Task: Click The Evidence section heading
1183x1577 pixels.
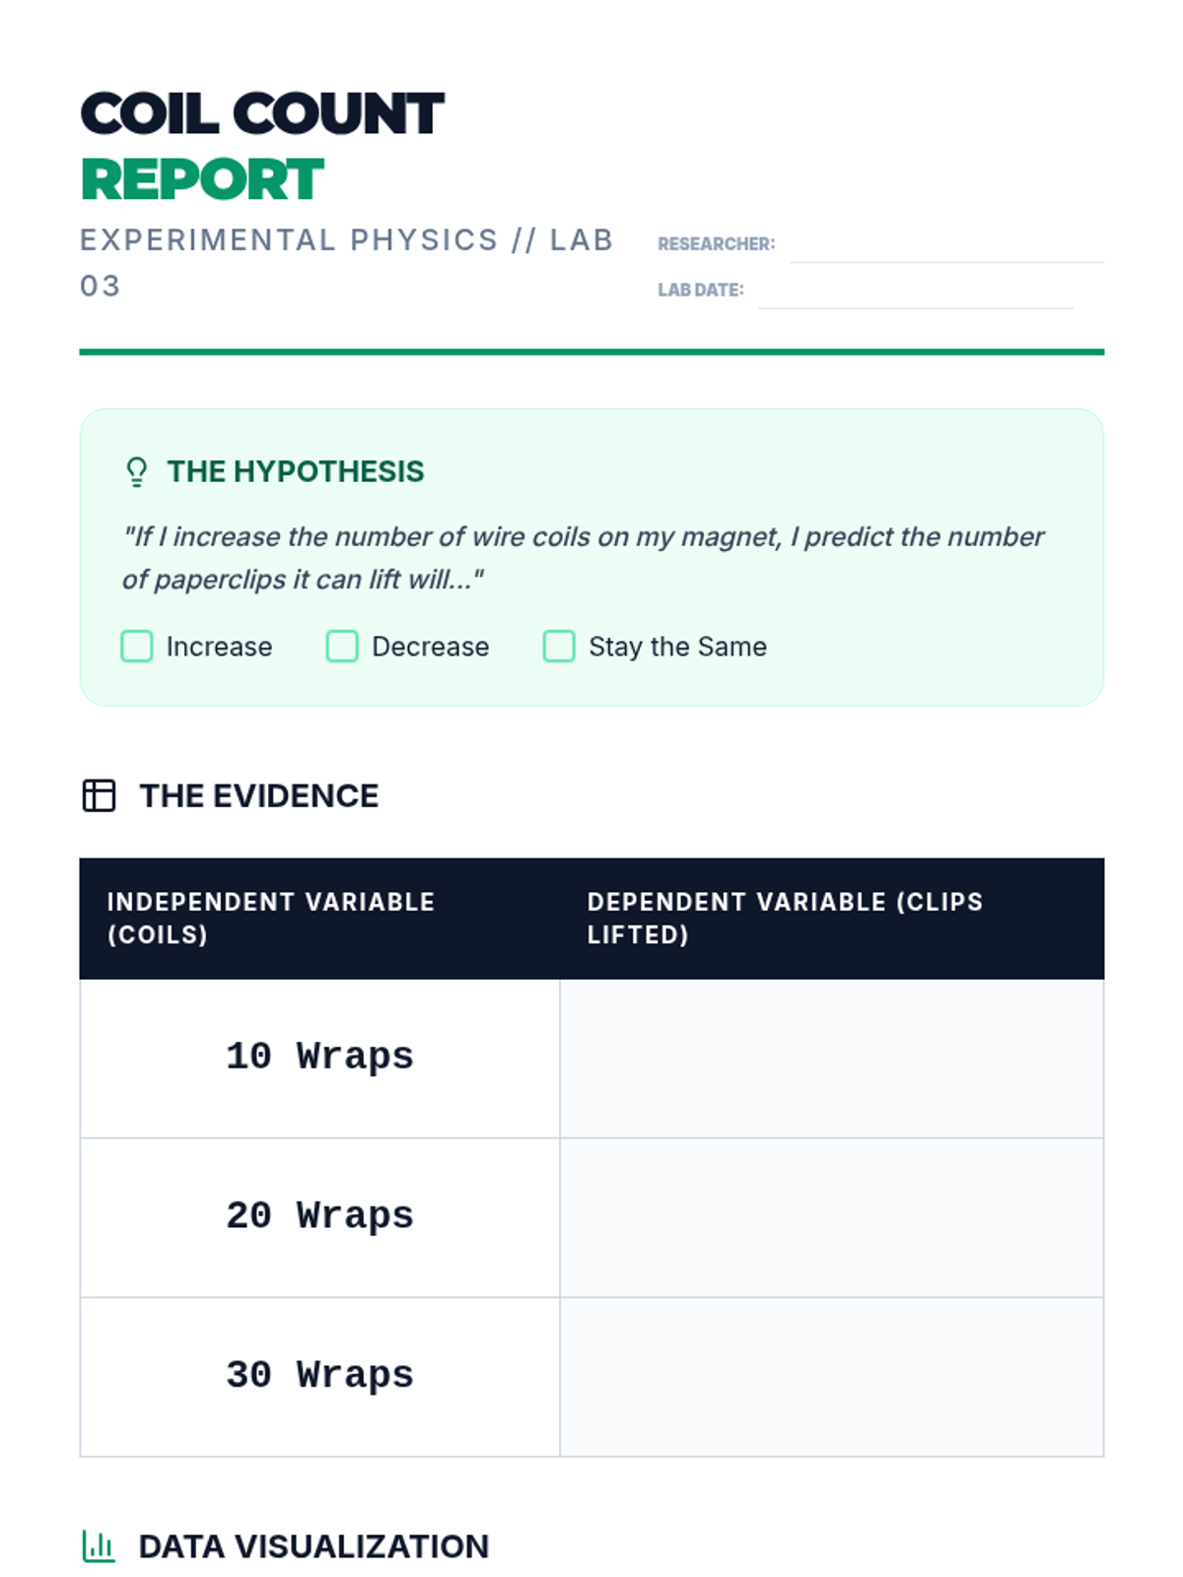Action: coord(258,795)
